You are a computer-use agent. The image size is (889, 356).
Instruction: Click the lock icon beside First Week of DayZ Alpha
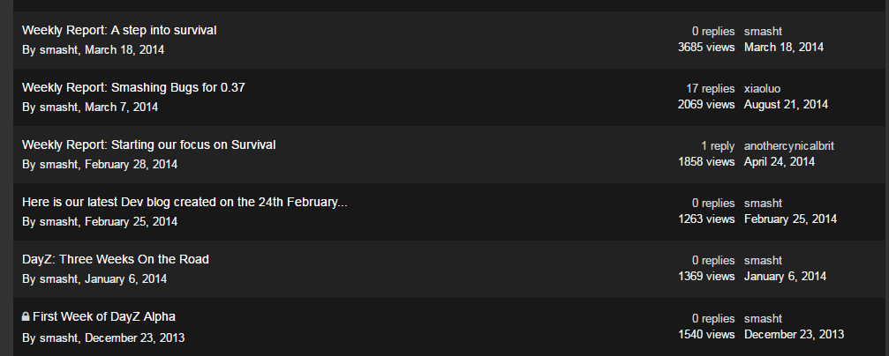tap(26, 317)
